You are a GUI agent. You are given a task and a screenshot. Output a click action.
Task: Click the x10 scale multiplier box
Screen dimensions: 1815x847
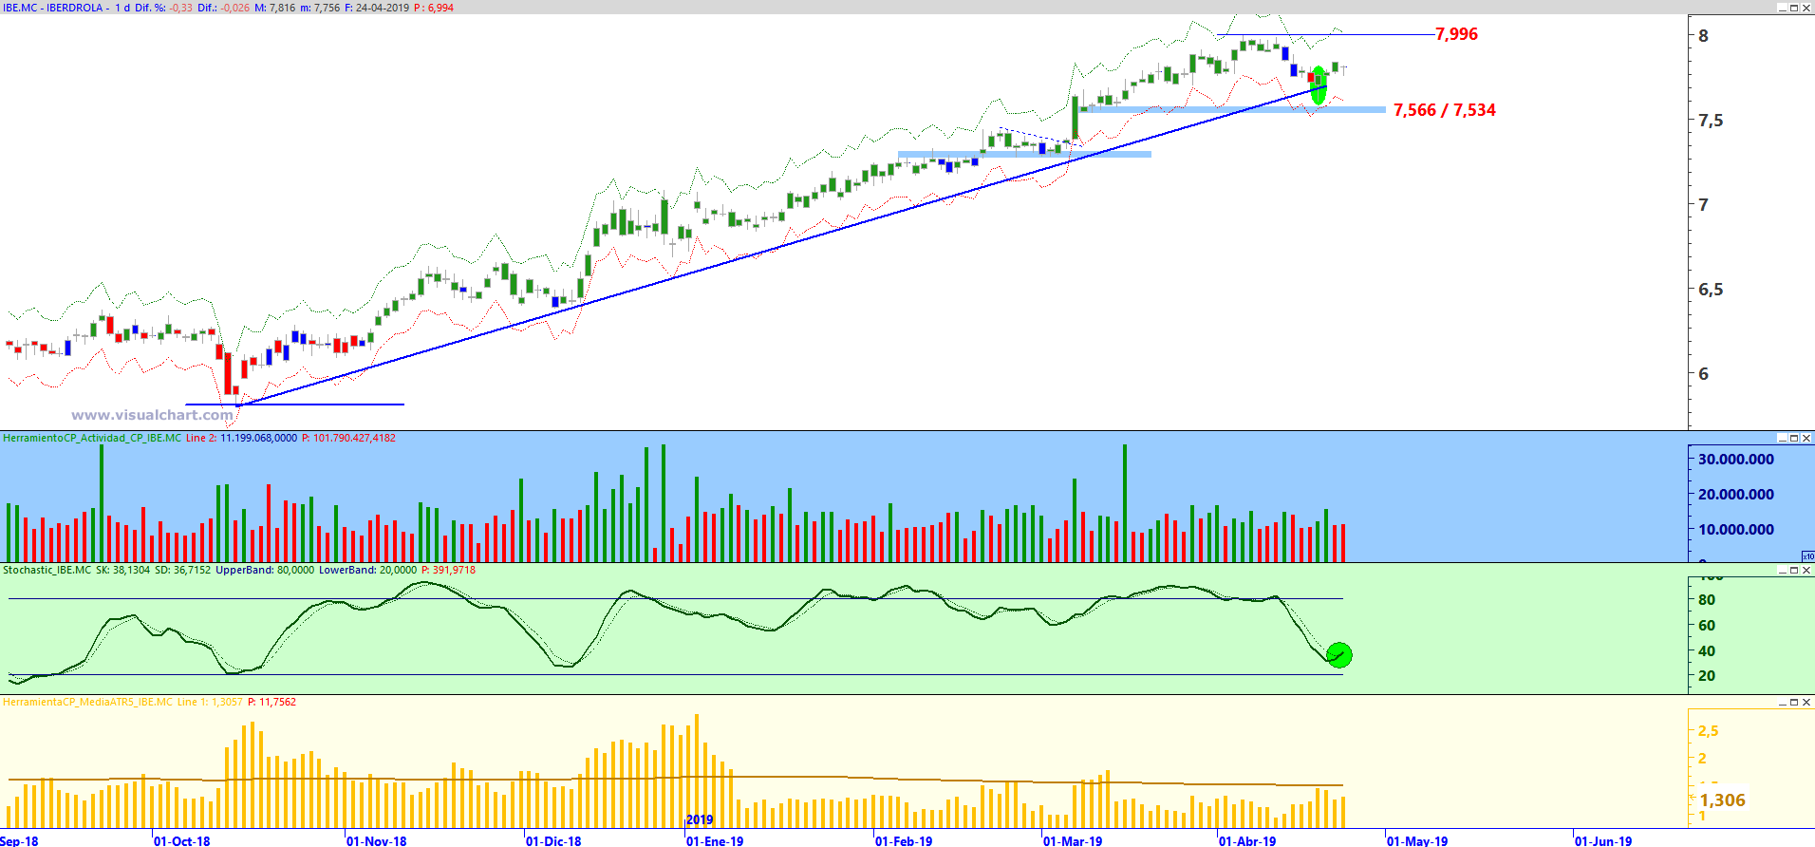(x=1807, y=556)
